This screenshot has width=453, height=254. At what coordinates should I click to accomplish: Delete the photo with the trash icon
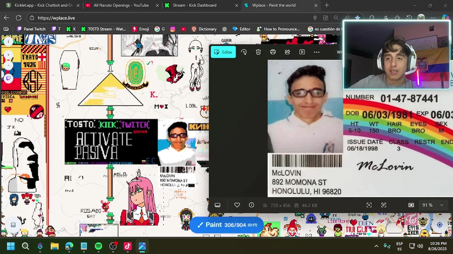pos(258,52)
